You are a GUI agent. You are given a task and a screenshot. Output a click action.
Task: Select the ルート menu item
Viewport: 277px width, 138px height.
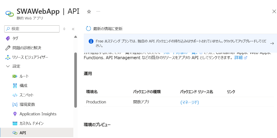point(24,76)
